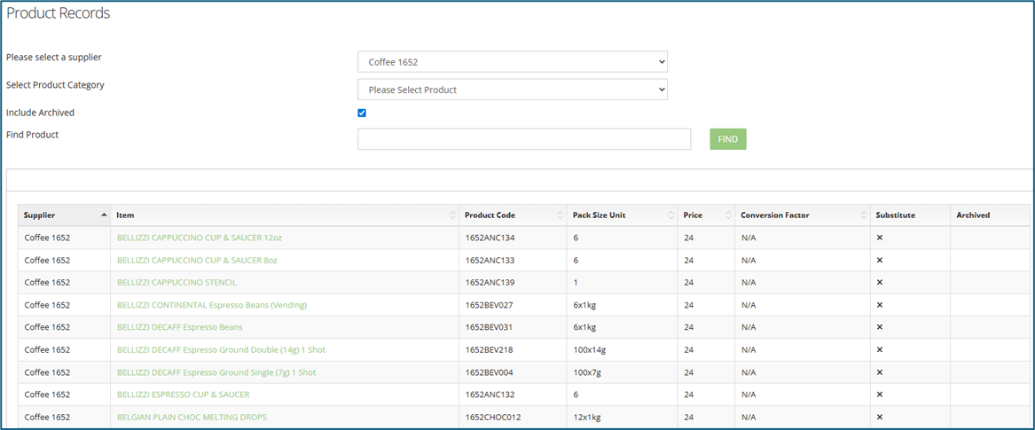Click substitute X icon for product 1652ANC139

tap(879, 282)
